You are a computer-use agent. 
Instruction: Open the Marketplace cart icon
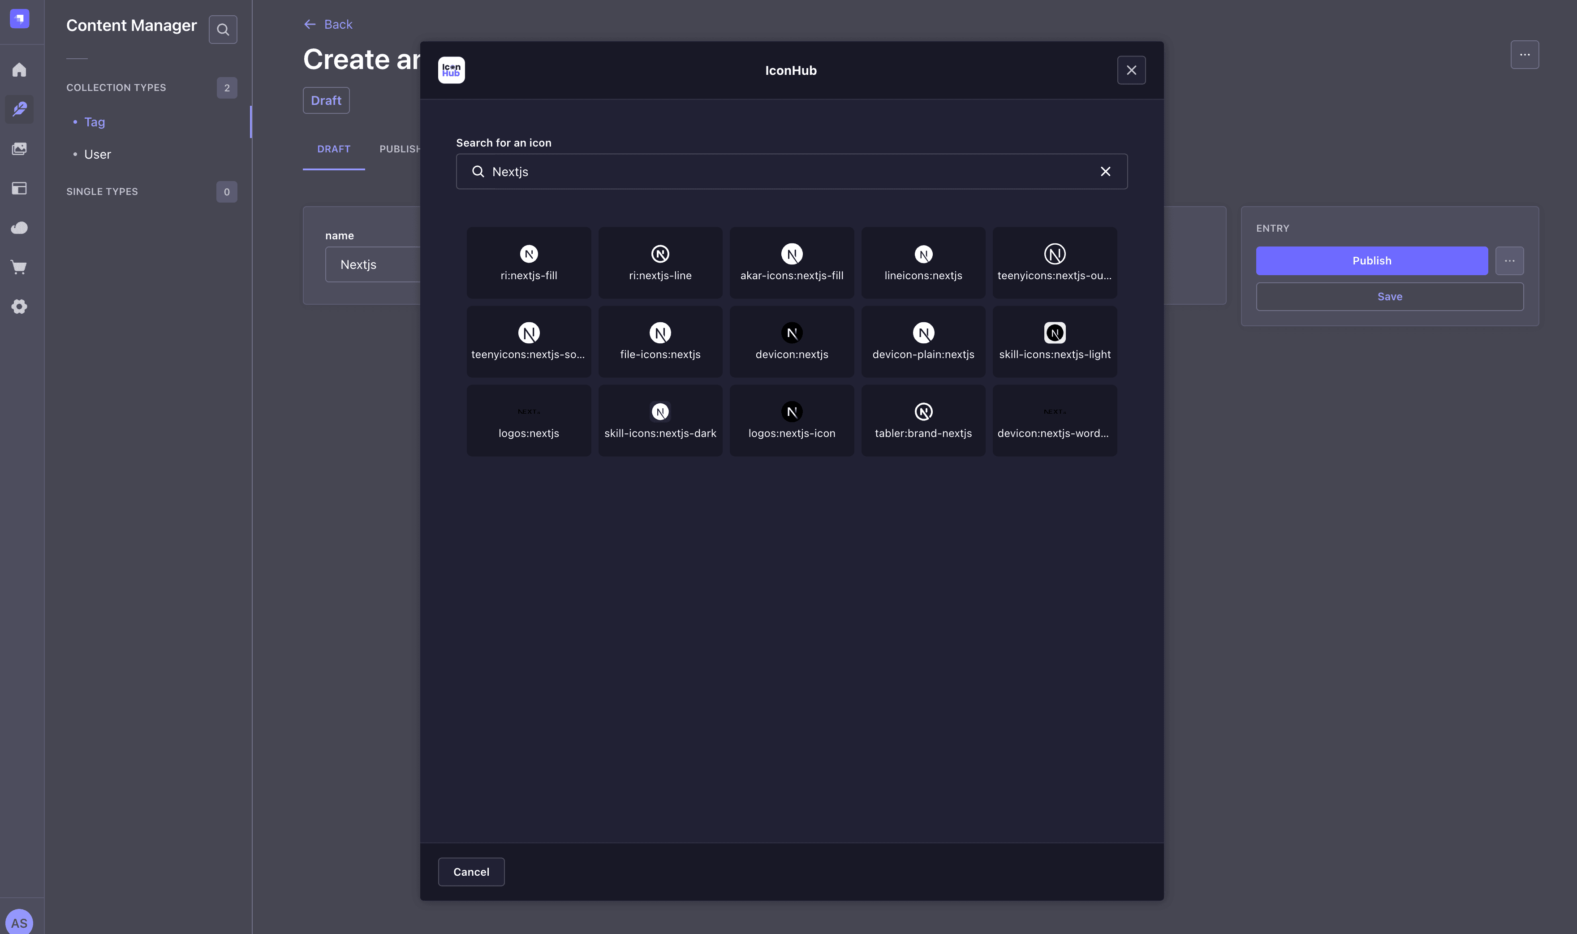20,267
